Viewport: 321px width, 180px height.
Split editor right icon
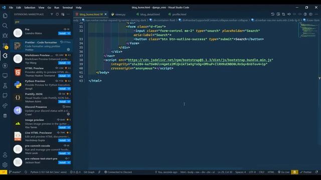click(x=311, y=14)
